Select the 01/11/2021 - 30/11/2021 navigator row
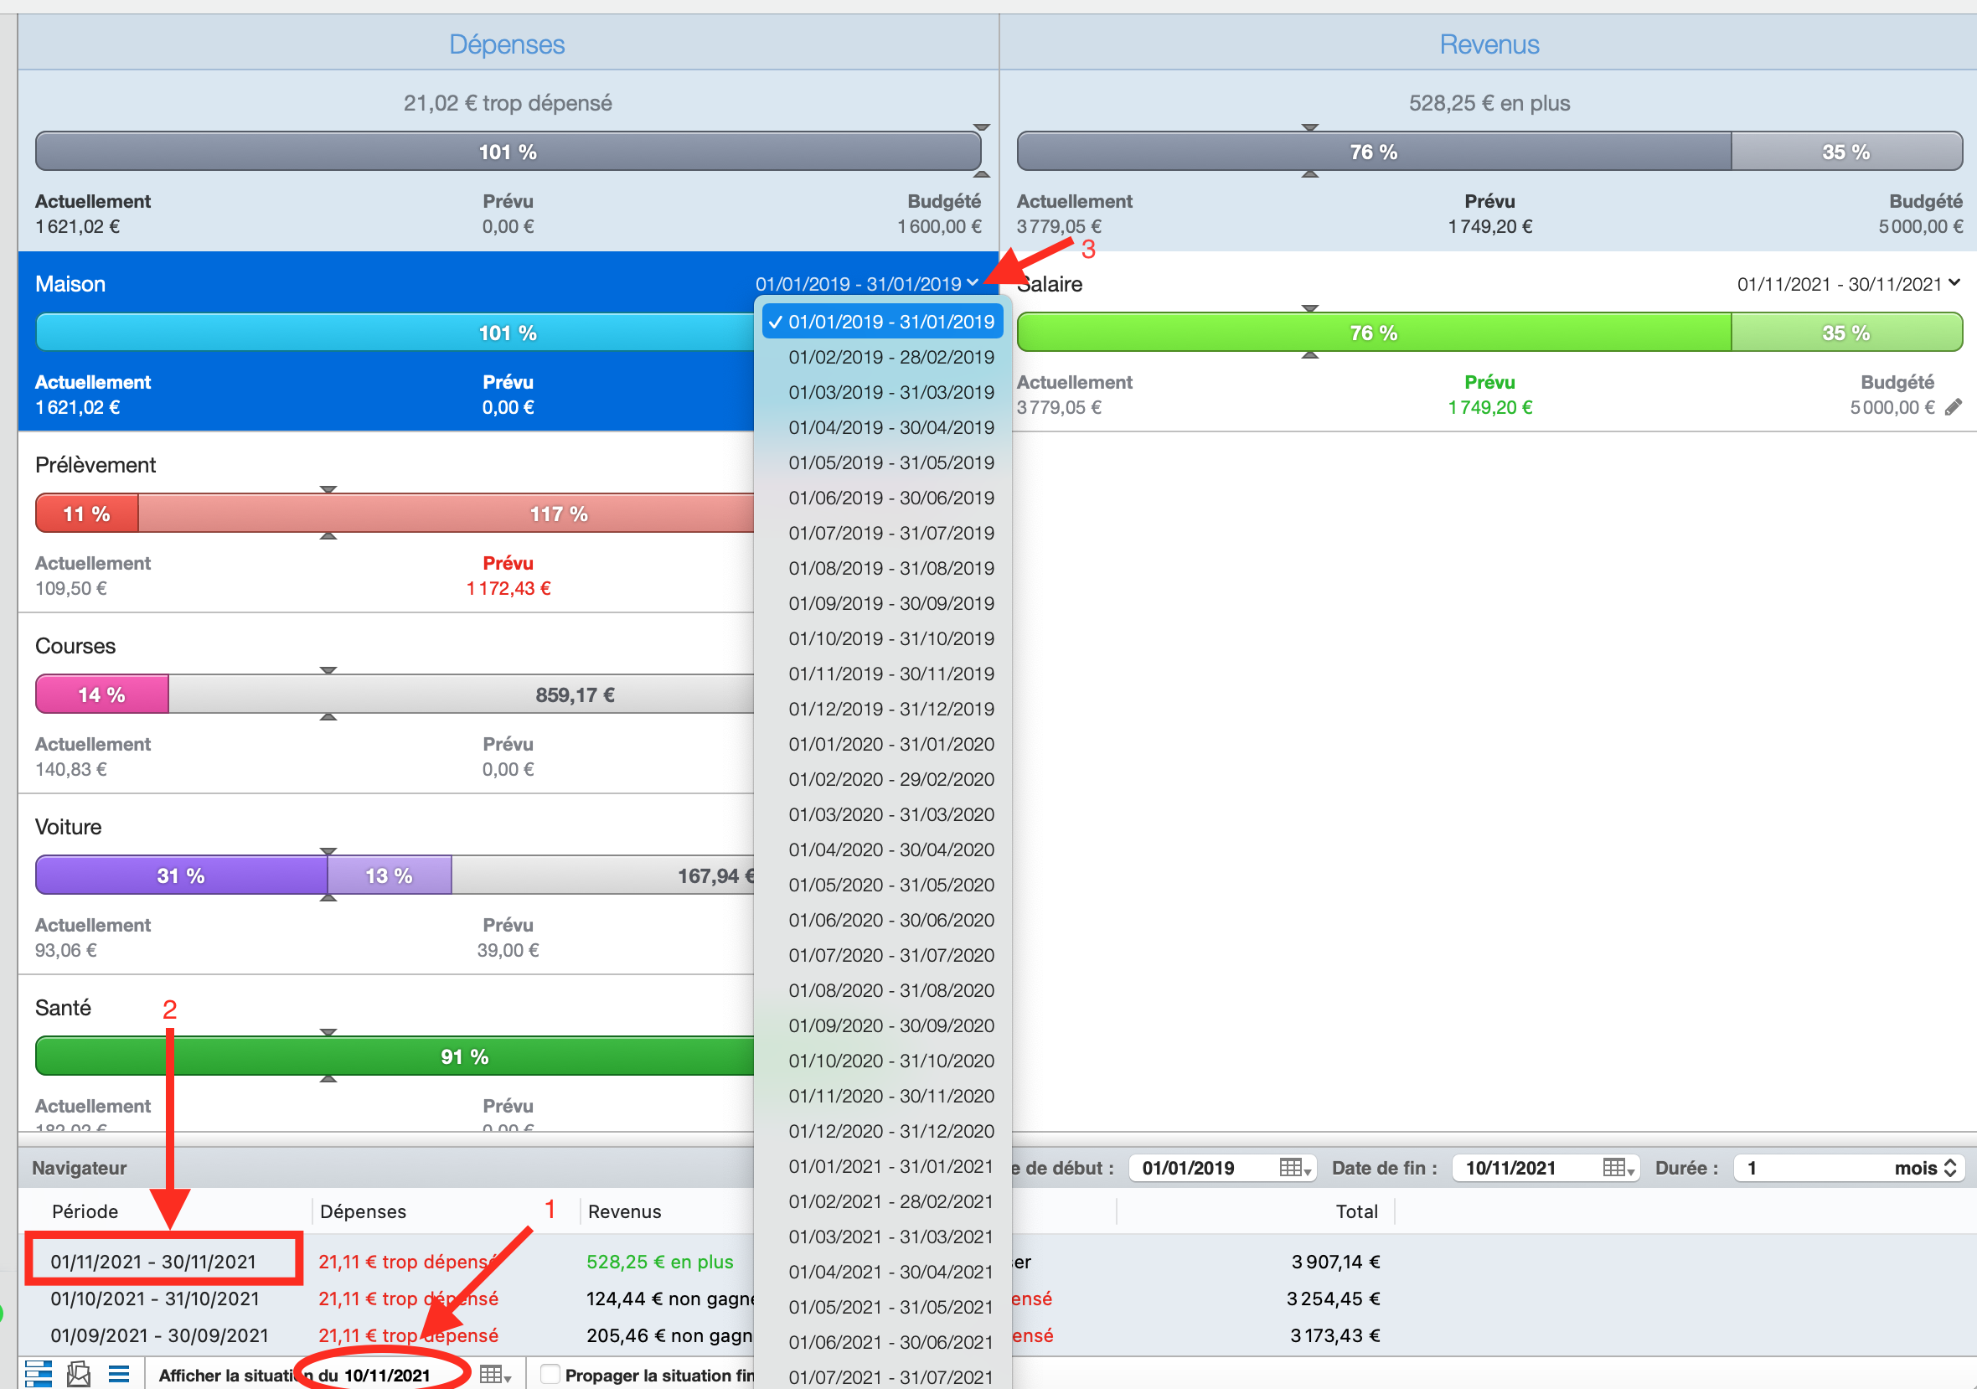 153,1261
